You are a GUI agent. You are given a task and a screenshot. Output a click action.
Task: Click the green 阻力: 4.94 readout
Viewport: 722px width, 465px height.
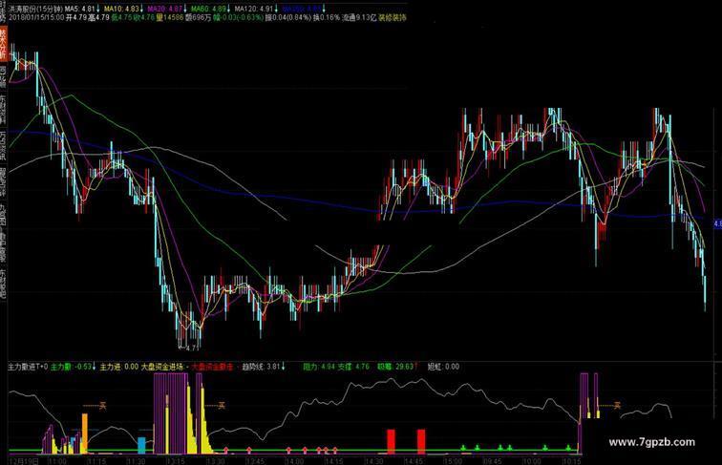[319, 367]
